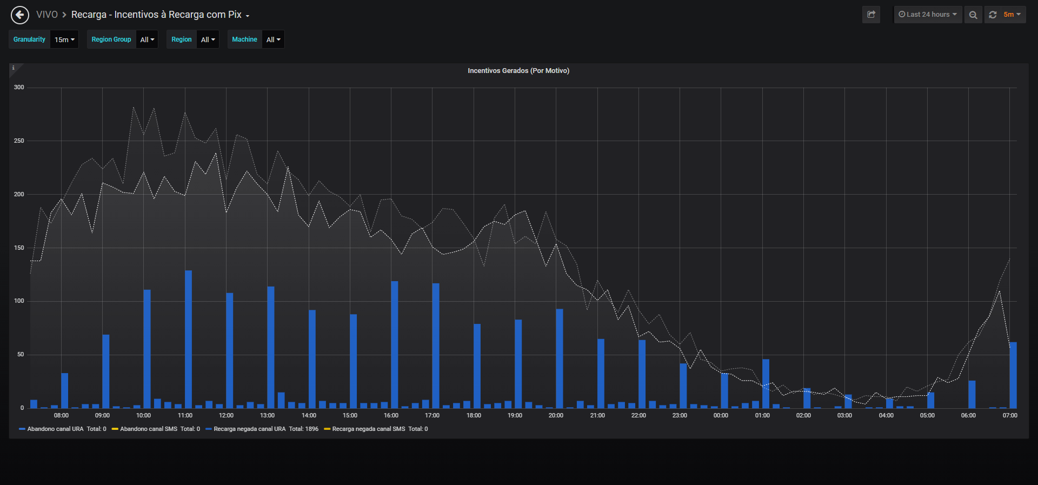Screen dimensions: 1038x485
Task: Click the tall blue bar at 11:00
Action: point(189,339)
